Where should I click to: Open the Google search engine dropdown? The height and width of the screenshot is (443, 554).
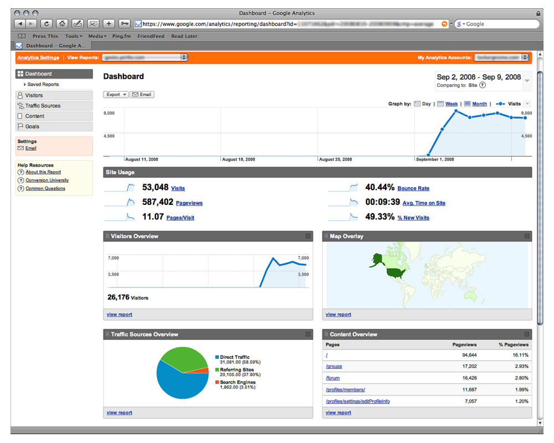tap(460, 24)
